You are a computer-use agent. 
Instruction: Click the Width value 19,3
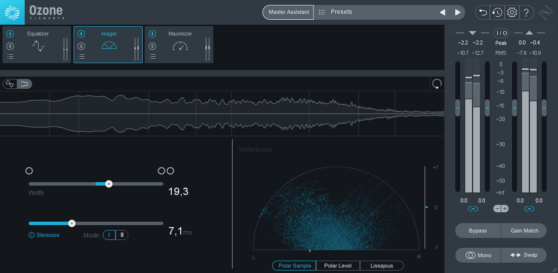tap(178, 192)
